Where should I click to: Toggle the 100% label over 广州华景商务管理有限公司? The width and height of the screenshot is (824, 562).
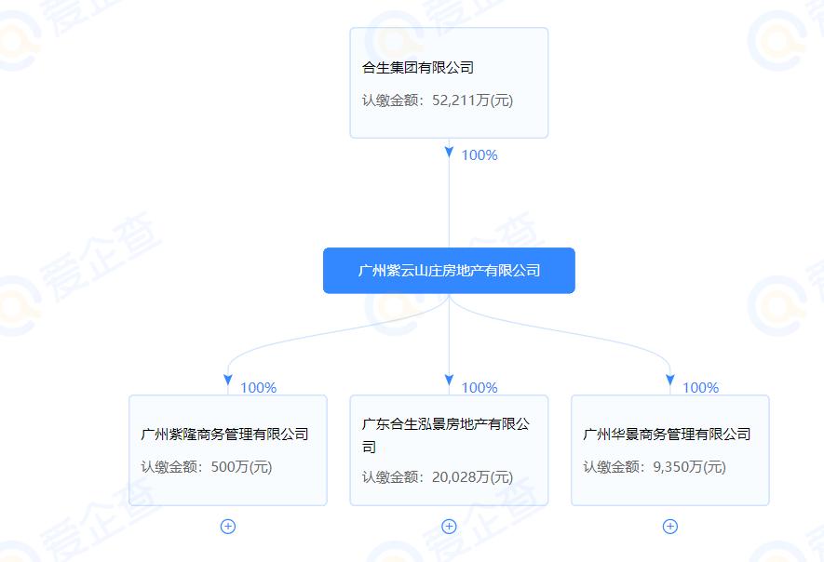[699, 388]
